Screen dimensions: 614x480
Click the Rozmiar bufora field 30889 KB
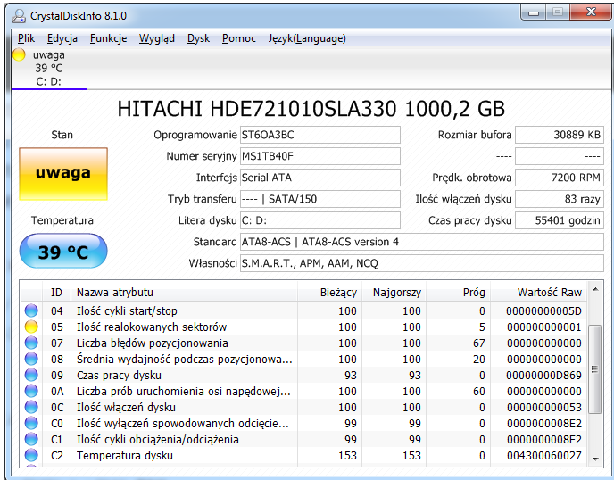pos(560,135)
